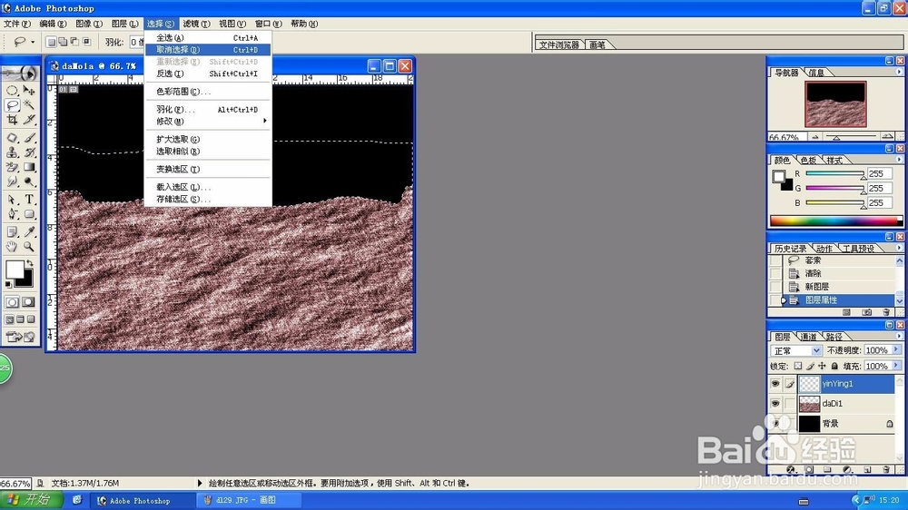
Task: Select the Elliptical Marquee tool
Action: pyautogui.click(x=12, y=91)
